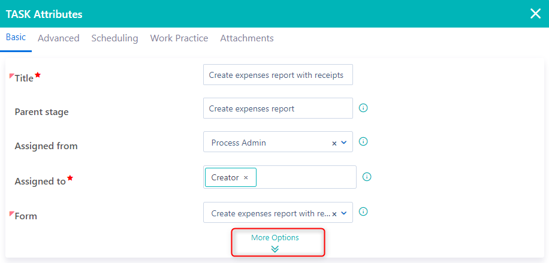Click info icon beside Assigned to
This screenshot has width=549, height=263.
367,177
